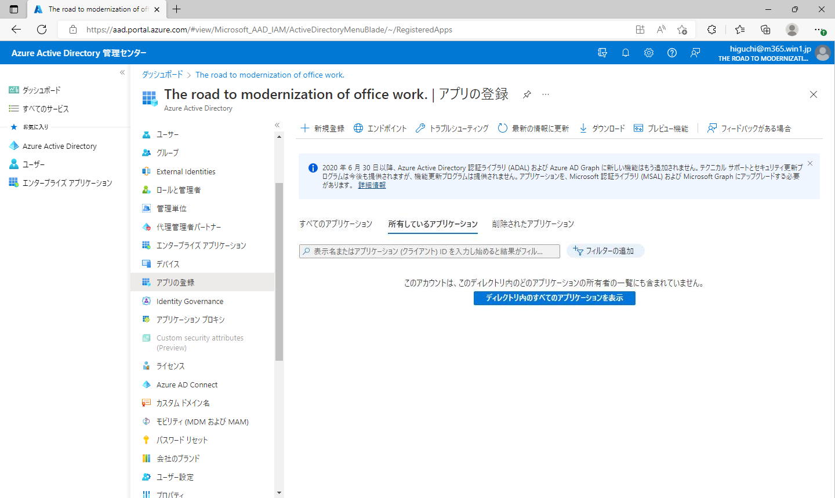The height and width of the screenshot is (498, 835).
Task: Select 所有しているアプリケーション tab
Action: pos(433,224)
